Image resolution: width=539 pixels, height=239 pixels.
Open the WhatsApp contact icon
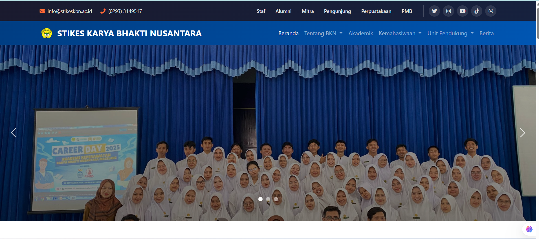[491, 11]
